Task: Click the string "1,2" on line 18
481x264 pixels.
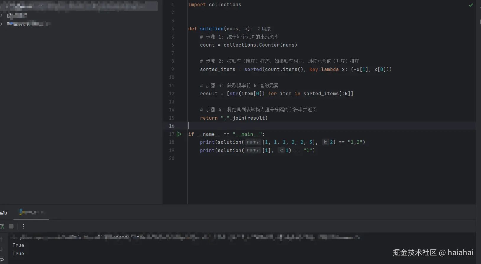Action: 355,142
